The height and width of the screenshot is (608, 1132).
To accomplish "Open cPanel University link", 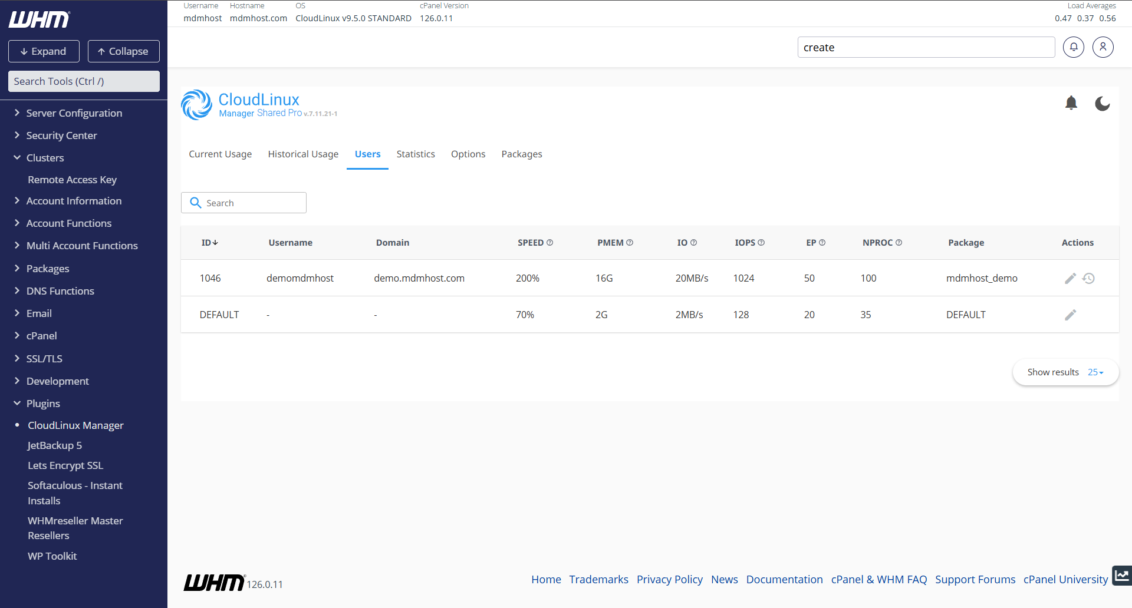I will point(1066,579).
